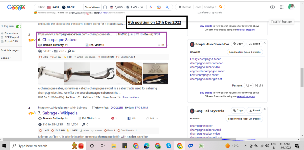Click the Pinterest share count icon

click(113, 119)
